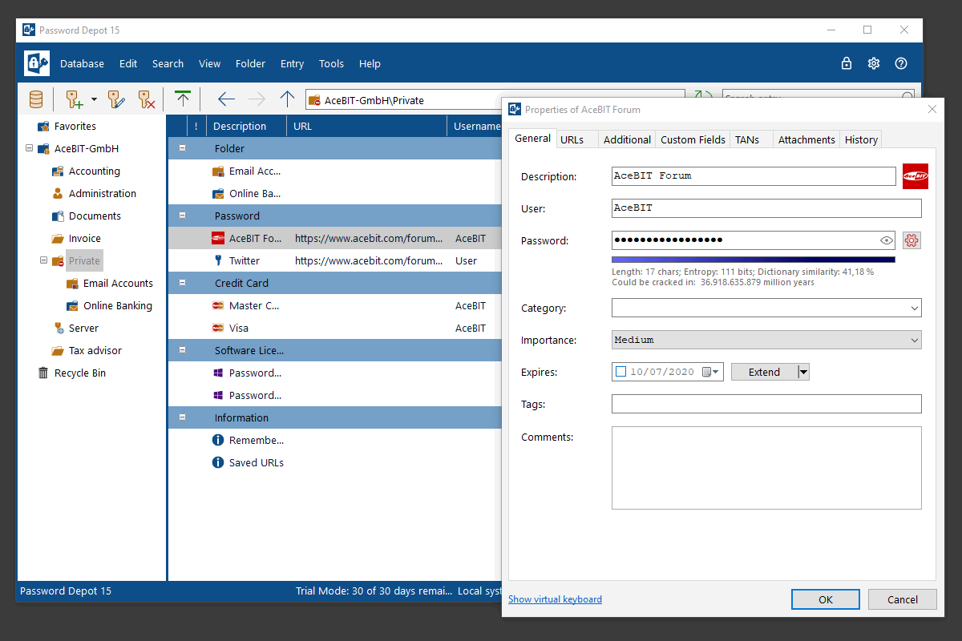Navigate up one folder level

[287, 99]
